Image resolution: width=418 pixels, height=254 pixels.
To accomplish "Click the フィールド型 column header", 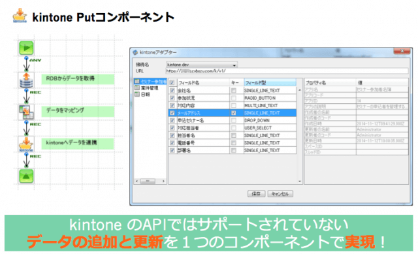I will pyautogui.click(x=270, y=83).
